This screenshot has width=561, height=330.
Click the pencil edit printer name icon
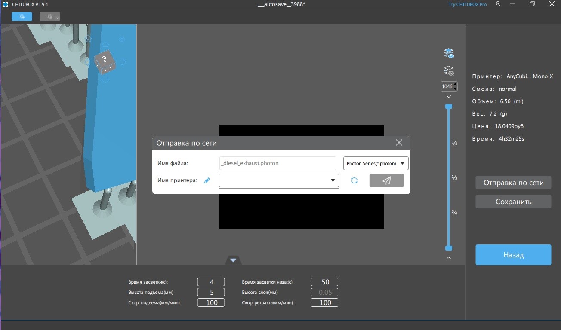[x=207, y=180]
